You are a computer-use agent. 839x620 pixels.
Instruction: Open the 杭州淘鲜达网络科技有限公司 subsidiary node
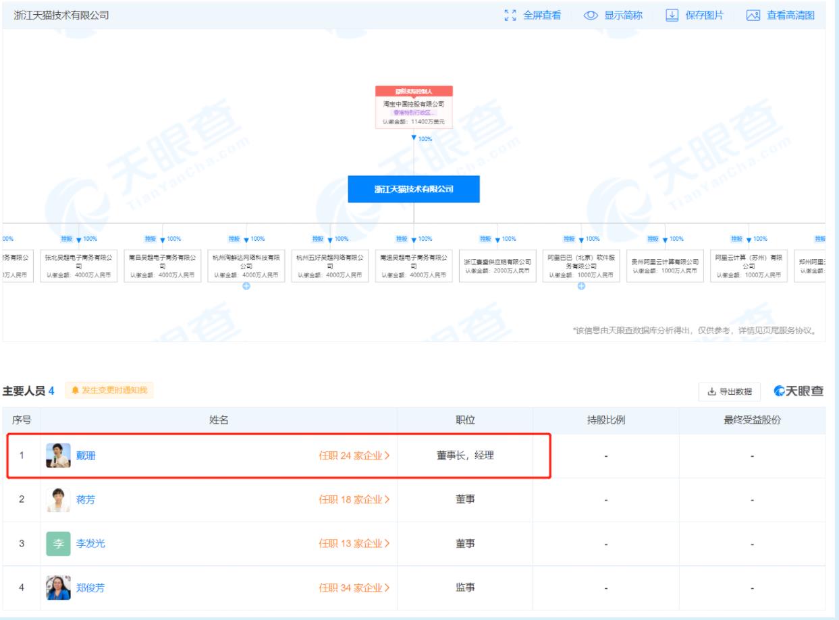point(246,264)
